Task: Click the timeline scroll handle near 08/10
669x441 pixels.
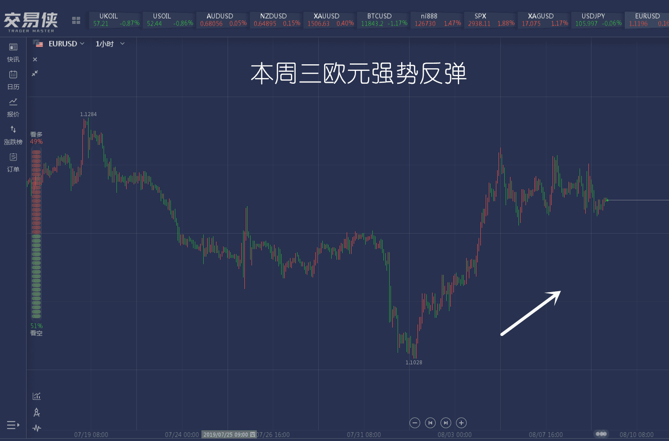Action: [601, 434]
